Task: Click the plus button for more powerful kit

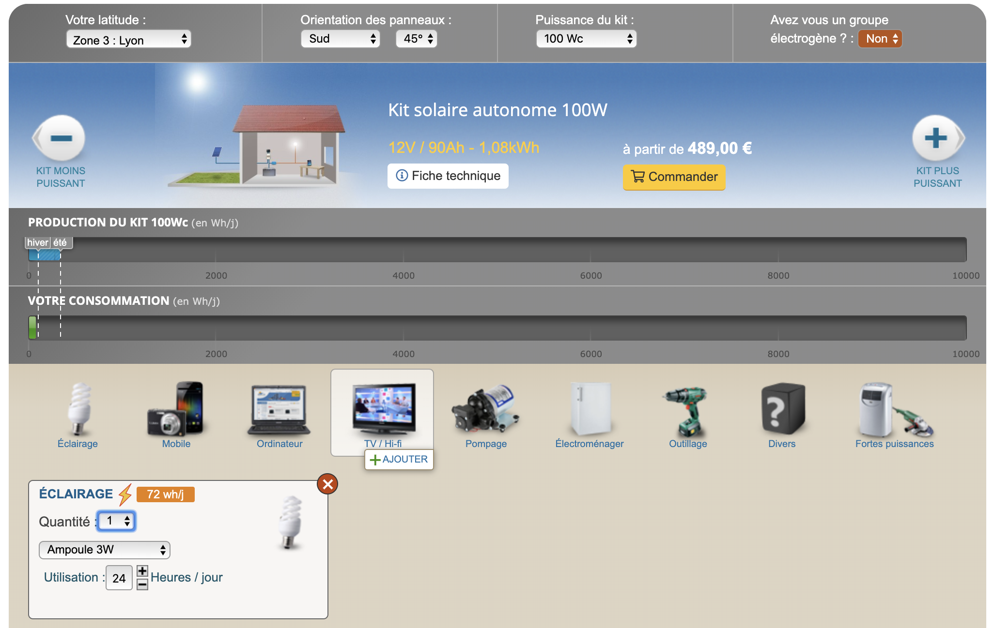Action: 936,138
